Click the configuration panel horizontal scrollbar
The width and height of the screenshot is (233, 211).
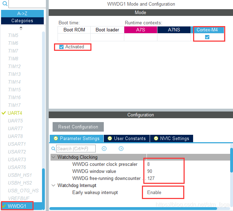(x=133, y=209)
